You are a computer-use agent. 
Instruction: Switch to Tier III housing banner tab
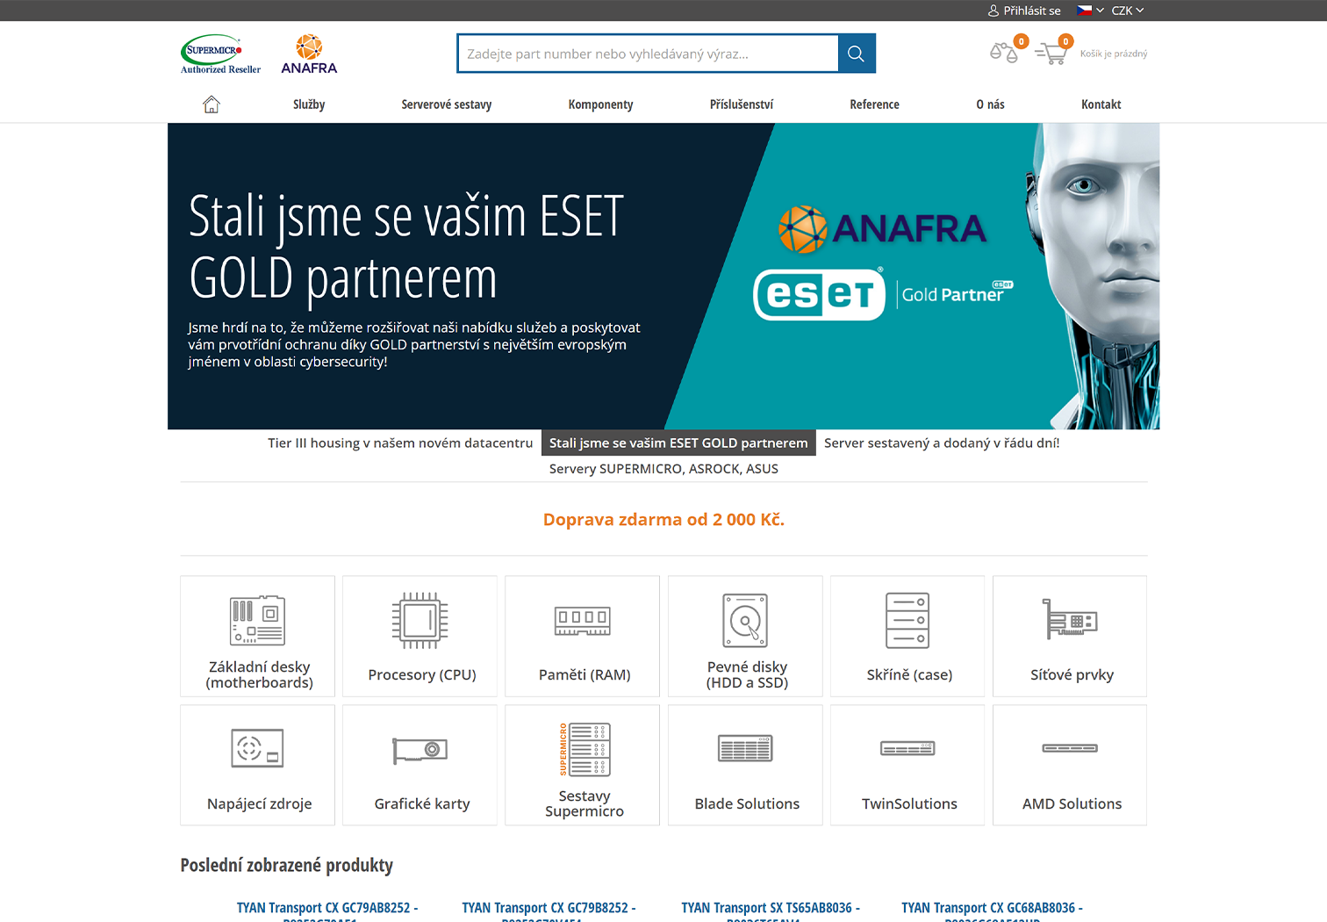click(400, 443)
